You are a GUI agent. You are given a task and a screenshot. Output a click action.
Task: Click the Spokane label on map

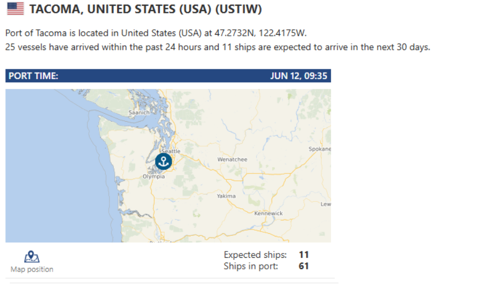click(x=320, y=149)
